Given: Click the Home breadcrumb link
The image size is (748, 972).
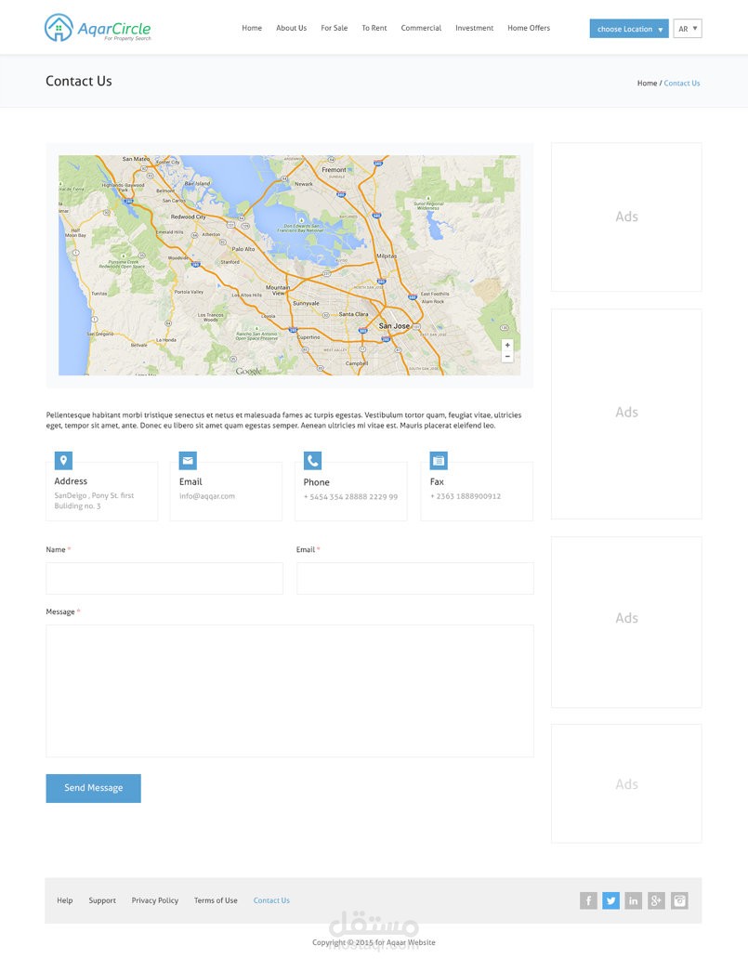Looking at the screenshot, I should tap(647, 83).
